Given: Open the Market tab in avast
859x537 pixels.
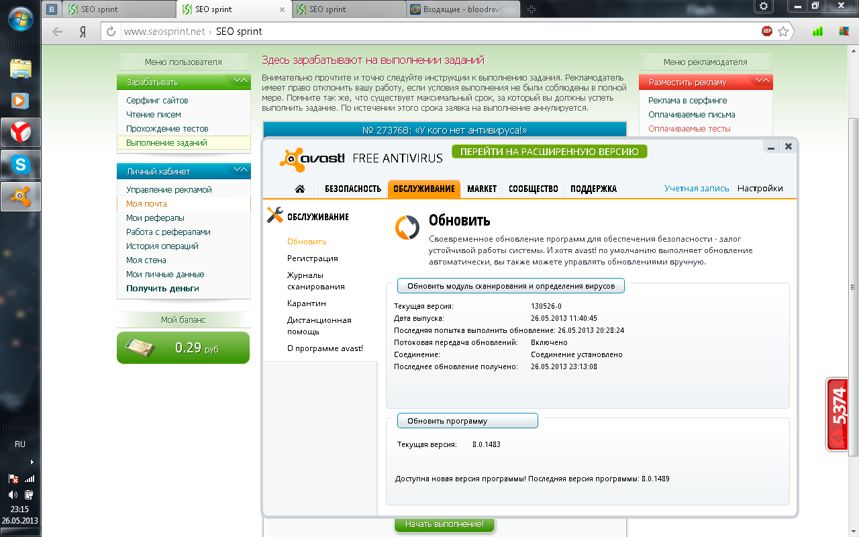Looking at the screenshot, I should [x=482, y=189].
